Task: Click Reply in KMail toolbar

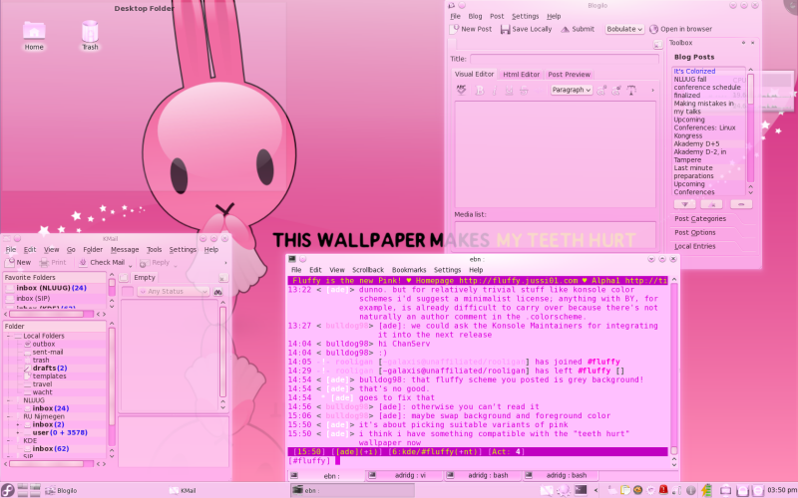Action: tap(155, 263)
